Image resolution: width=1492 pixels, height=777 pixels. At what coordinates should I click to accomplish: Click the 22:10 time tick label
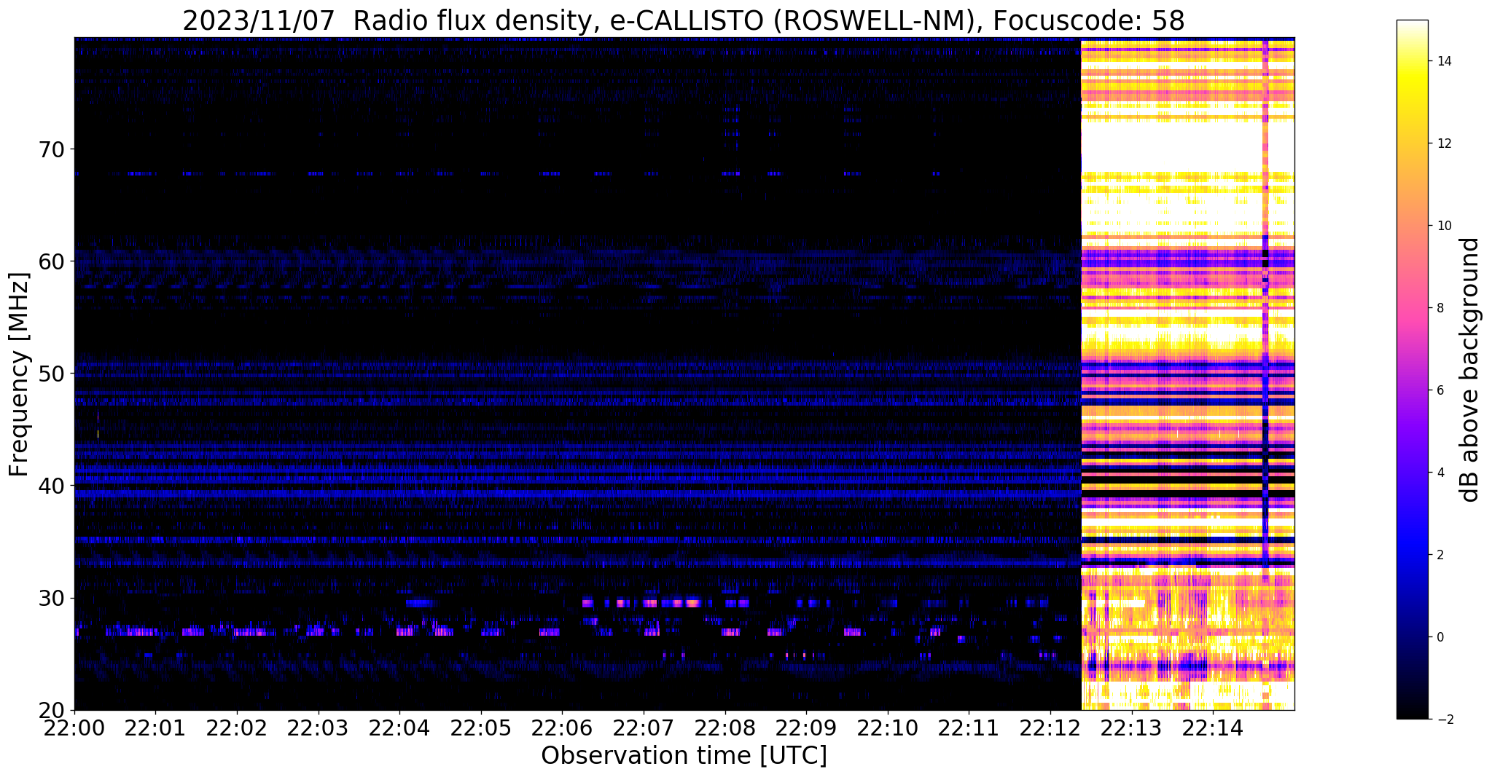coord(887,727)
